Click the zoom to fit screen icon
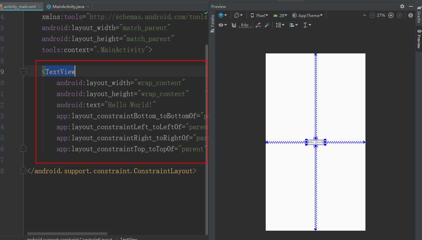The height and width of the screenshot is (240, 422). pyautogui.click(x=400, y=15)
